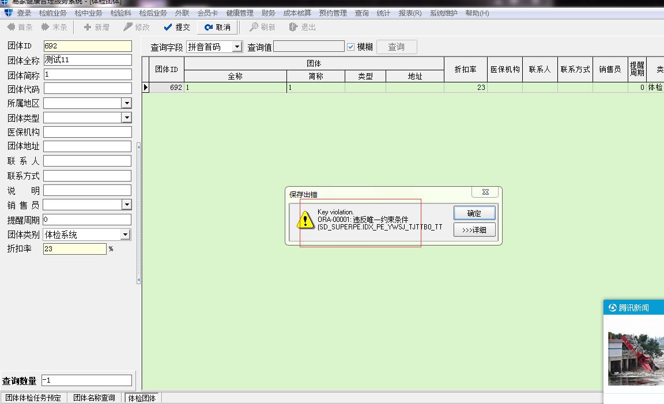Click the 联系人 input field
This screenshot has width=664, height=404.
point(87,160)
